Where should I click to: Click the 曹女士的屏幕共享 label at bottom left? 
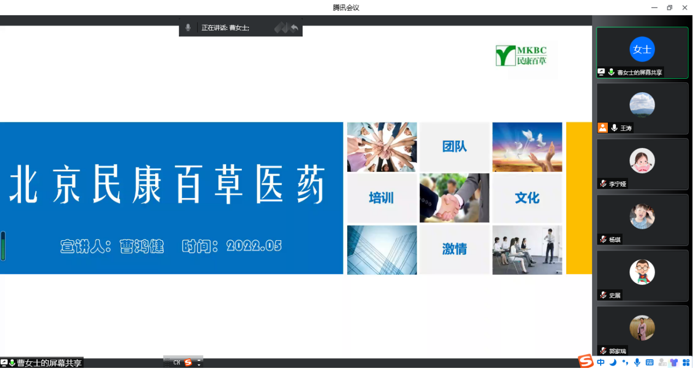click(49, 363)
